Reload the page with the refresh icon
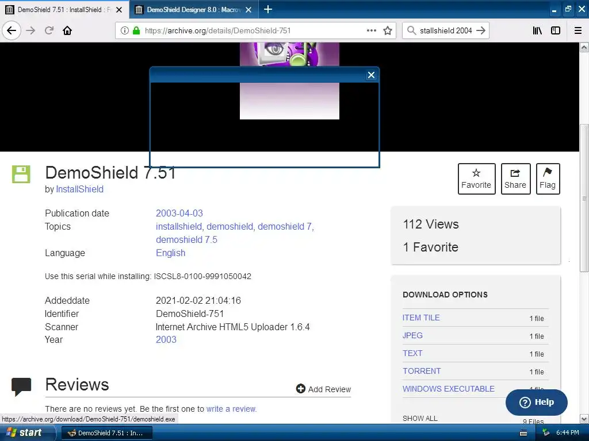Screen dimensions: 589x441 click(x=49, y=30)
